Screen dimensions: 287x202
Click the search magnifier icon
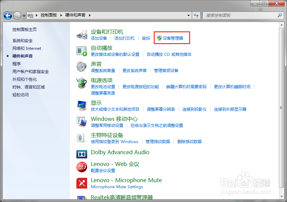280,15
